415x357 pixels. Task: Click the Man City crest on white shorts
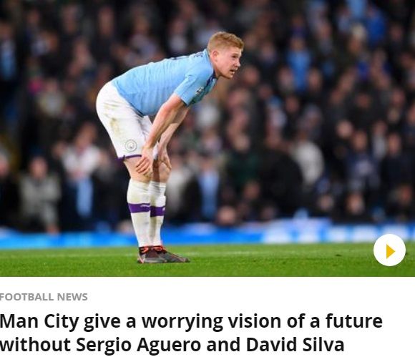coord(131,145)
